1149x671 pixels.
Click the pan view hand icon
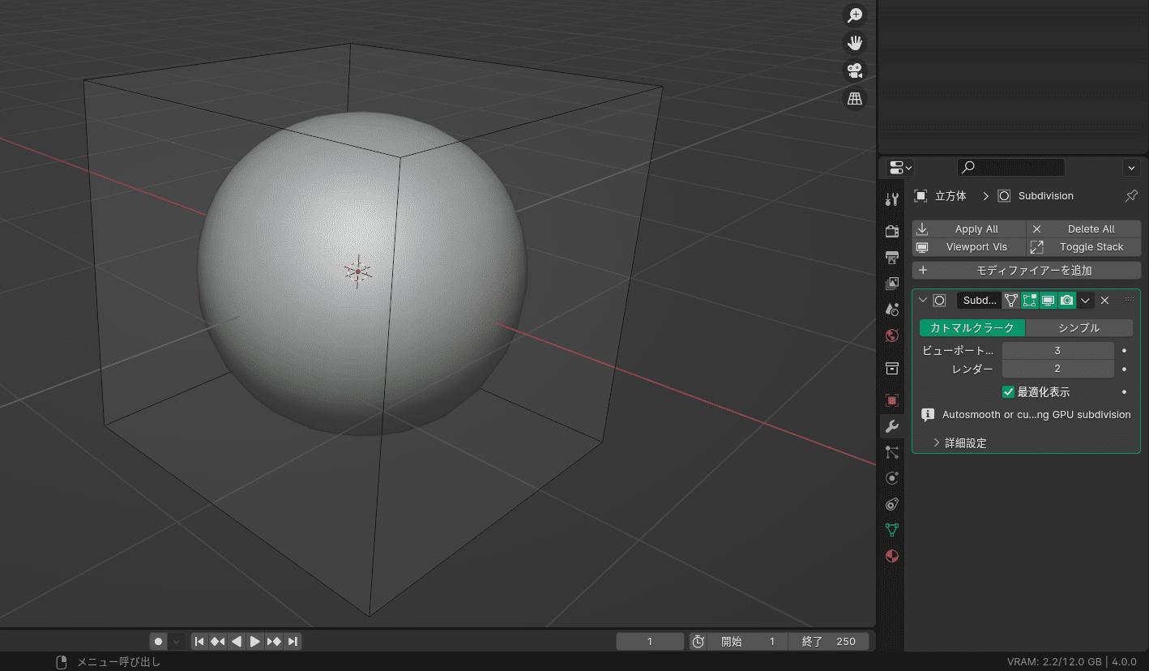click(854, 43)
